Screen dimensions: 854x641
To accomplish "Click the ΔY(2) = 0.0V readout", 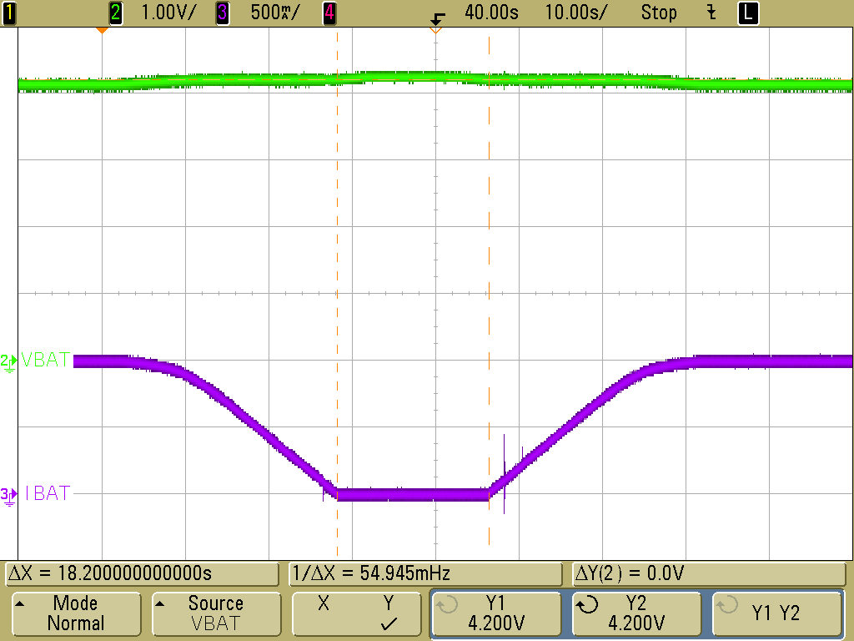I will (x=708, y=573).
